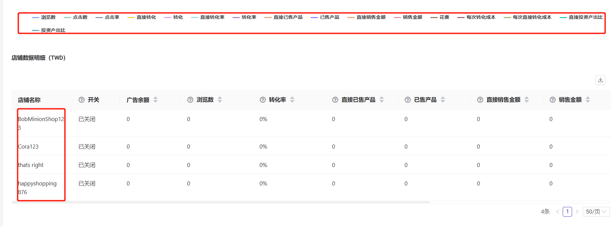Click the download export icon above table

600,80
